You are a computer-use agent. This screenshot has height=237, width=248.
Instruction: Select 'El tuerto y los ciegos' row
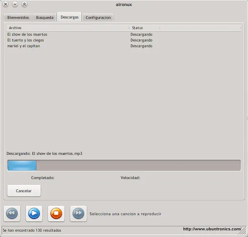124,40
